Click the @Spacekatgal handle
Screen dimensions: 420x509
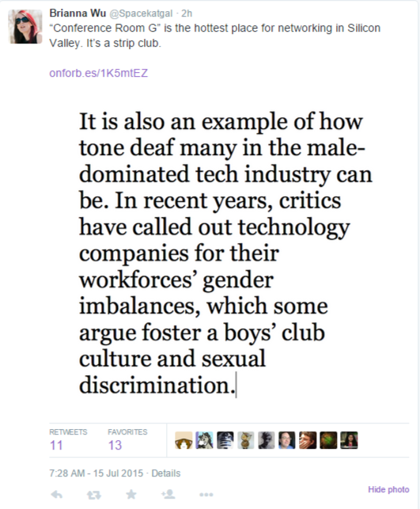141,13
